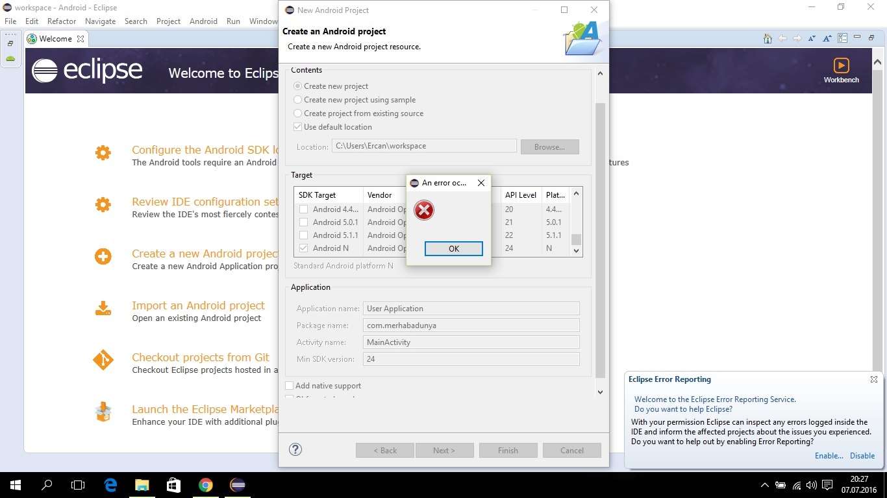
Task: Open 'Import an Android project' link
Action: pos(198,305)
